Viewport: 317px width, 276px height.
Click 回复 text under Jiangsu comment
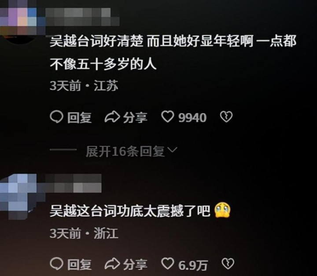tap(79, 117)
